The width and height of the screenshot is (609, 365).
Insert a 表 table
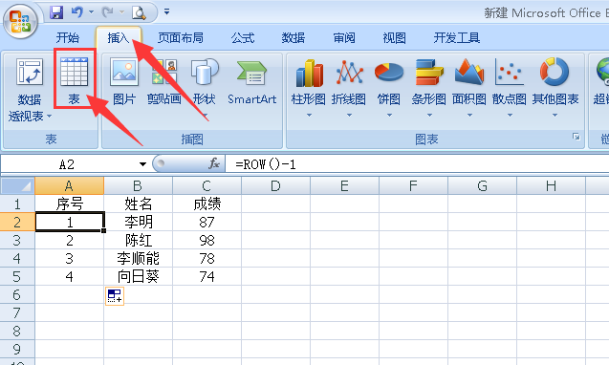[75, 81]
